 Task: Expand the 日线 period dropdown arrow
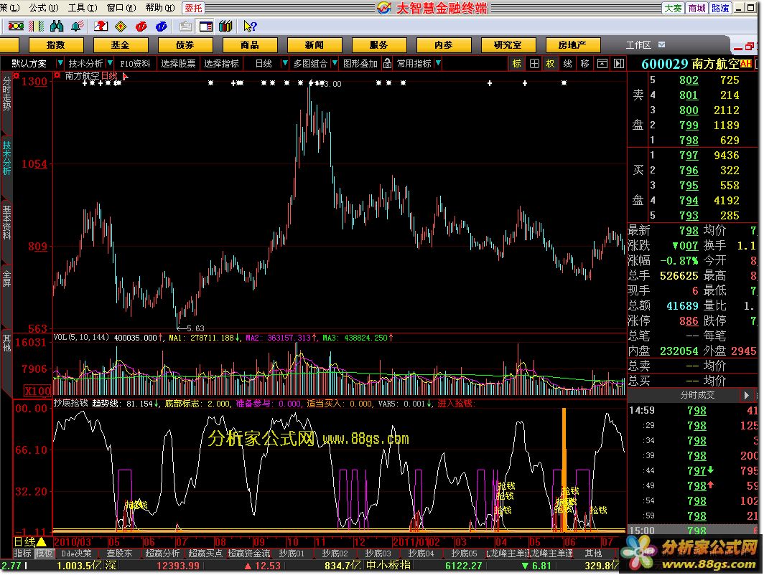coord(285,63)
